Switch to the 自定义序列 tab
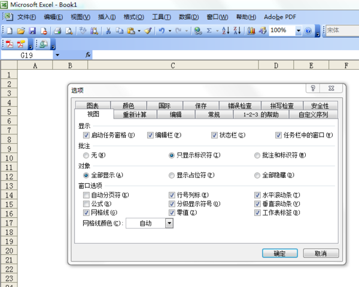 pyautogui.click(x=313, y=115)
